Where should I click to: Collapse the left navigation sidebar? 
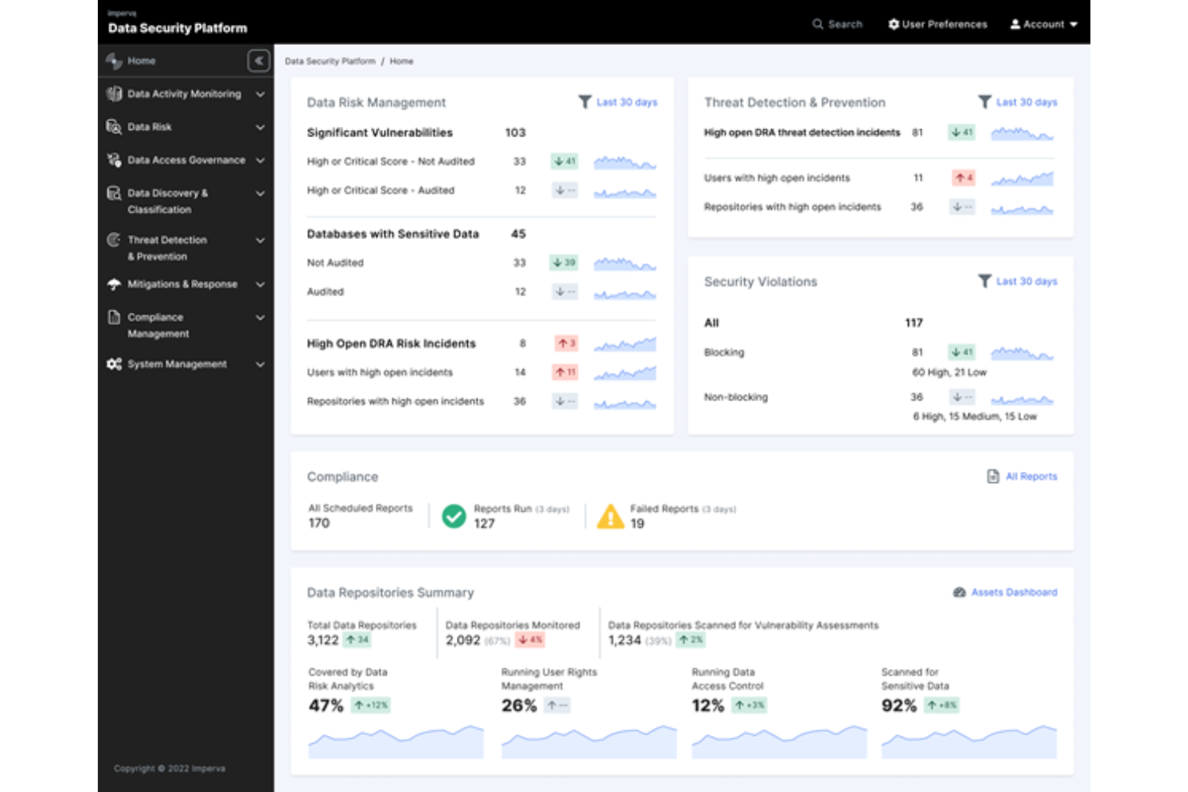tap(257, 60)
